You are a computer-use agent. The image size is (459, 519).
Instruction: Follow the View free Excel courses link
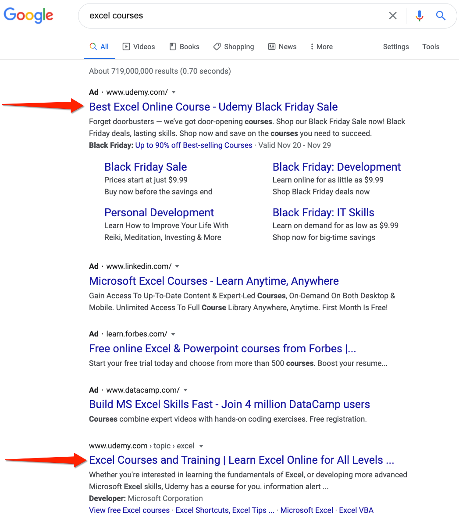(129, 510)
